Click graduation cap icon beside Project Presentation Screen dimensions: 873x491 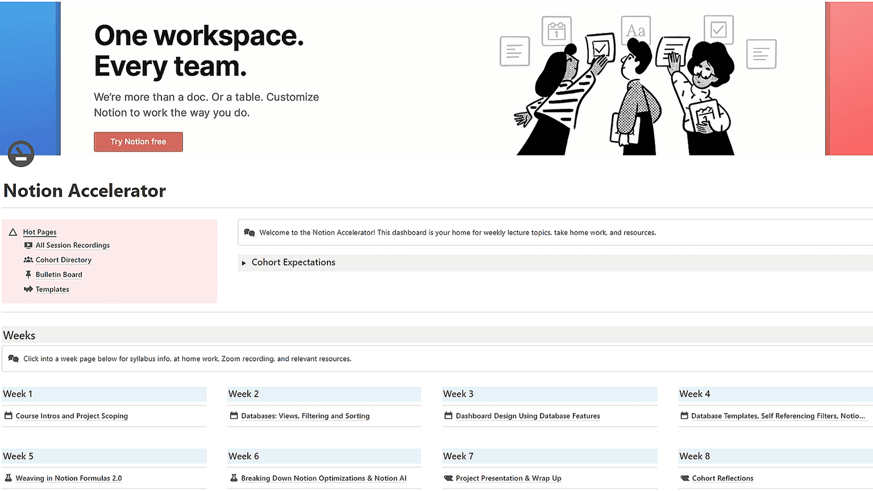click(448, 478)
